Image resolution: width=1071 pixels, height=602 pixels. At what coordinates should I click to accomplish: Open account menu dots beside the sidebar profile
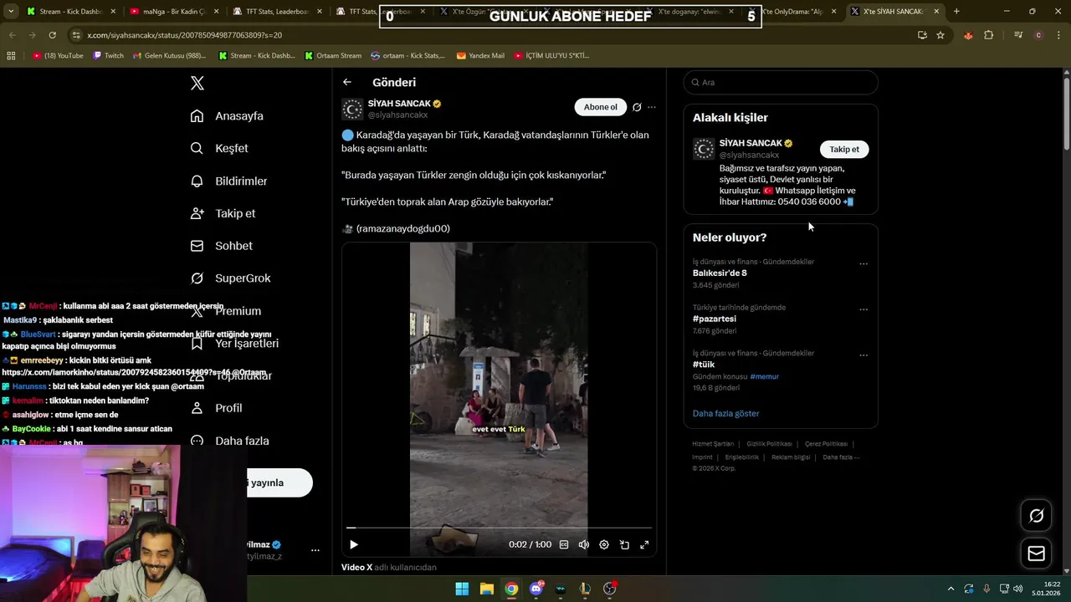coord(315,550)
